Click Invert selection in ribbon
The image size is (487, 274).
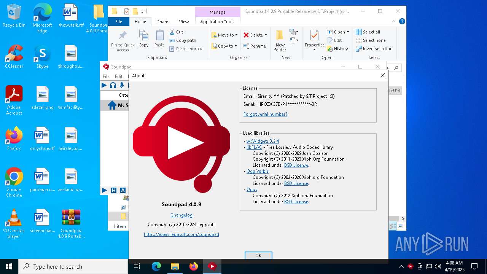(x=374, y=49)
